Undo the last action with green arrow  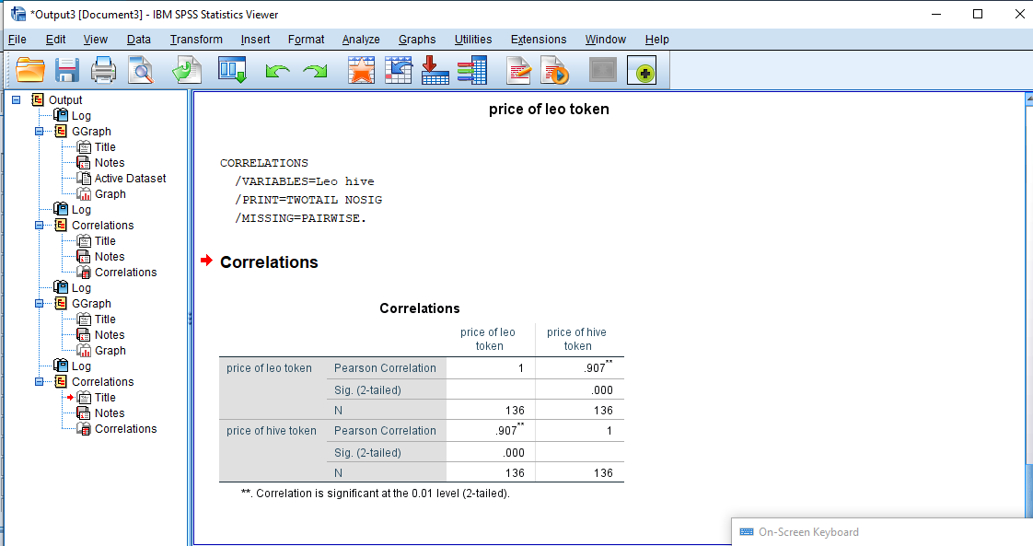click(x=277, y=71)
